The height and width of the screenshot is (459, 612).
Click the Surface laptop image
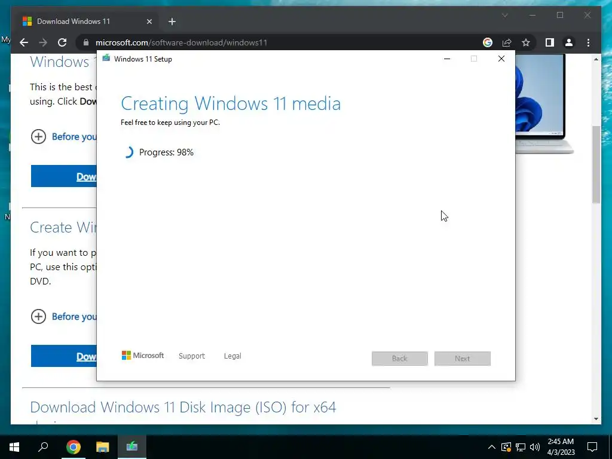543,103
